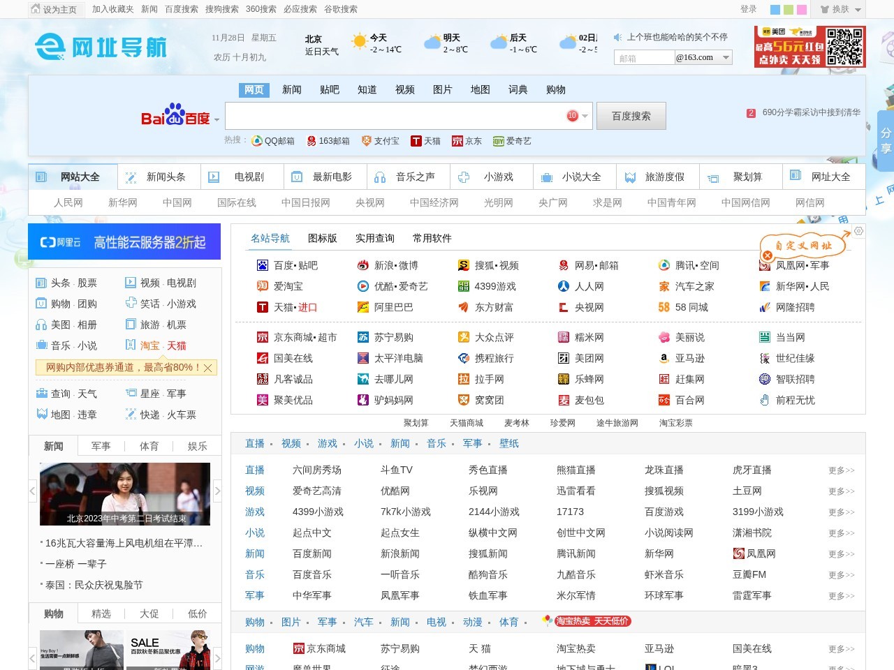
Task: Click the 百度搜索 button
Action: click(x=631, y=115)
